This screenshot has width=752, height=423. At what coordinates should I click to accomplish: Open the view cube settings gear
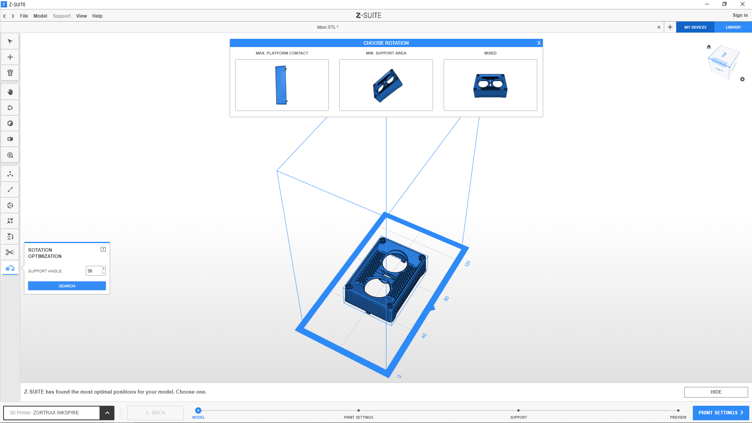(x=742, y=79)
